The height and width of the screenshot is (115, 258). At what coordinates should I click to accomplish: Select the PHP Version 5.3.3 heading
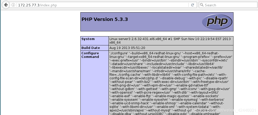click(x=105, y=19)
